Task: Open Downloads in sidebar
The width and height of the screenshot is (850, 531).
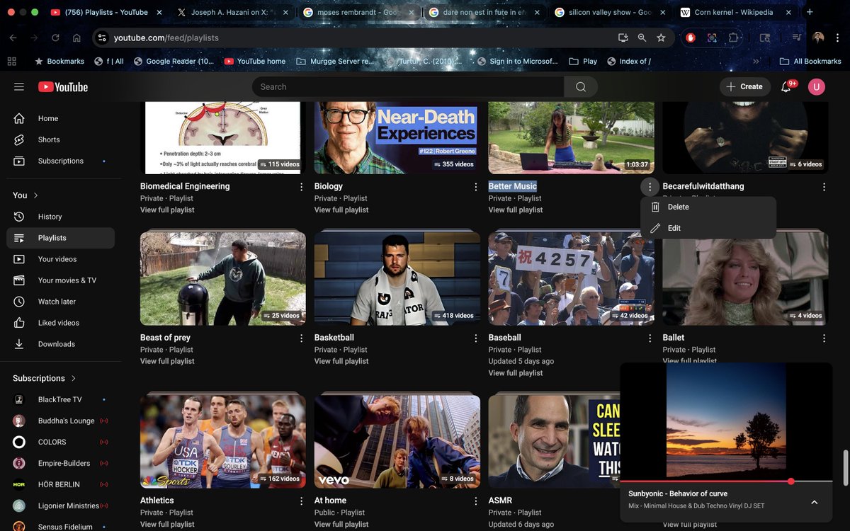Action: pos(60,344)
